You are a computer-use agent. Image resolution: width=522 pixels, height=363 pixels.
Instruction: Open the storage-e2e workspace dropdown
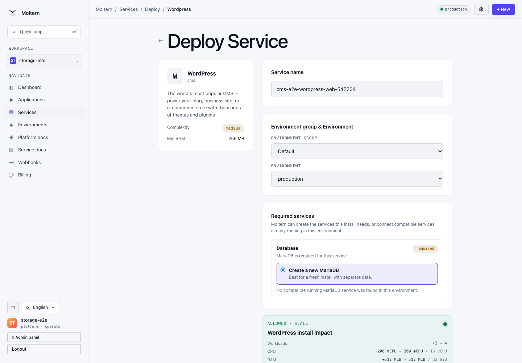44,61
